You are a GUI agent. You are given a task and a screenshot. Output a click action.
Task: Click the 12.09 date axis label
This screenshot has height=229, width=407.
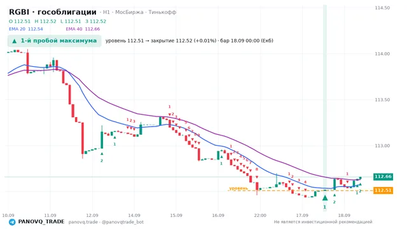point(92,215)
